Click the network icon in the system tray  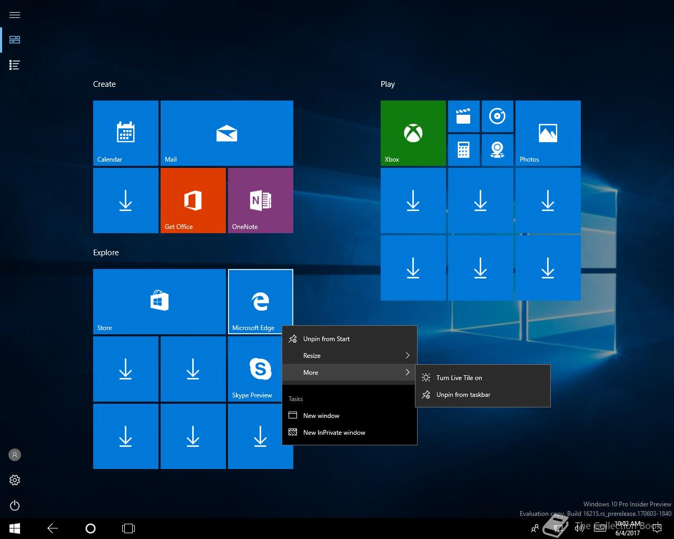[559, 528]
